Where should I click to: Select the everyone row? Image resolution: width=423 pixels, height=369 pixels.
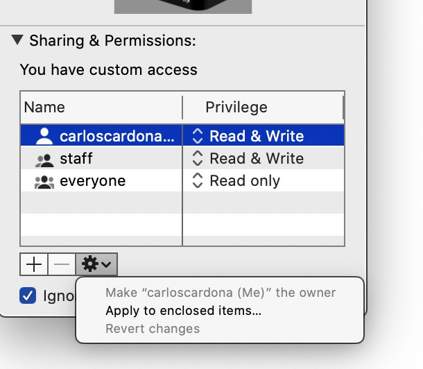pos(92,182)
